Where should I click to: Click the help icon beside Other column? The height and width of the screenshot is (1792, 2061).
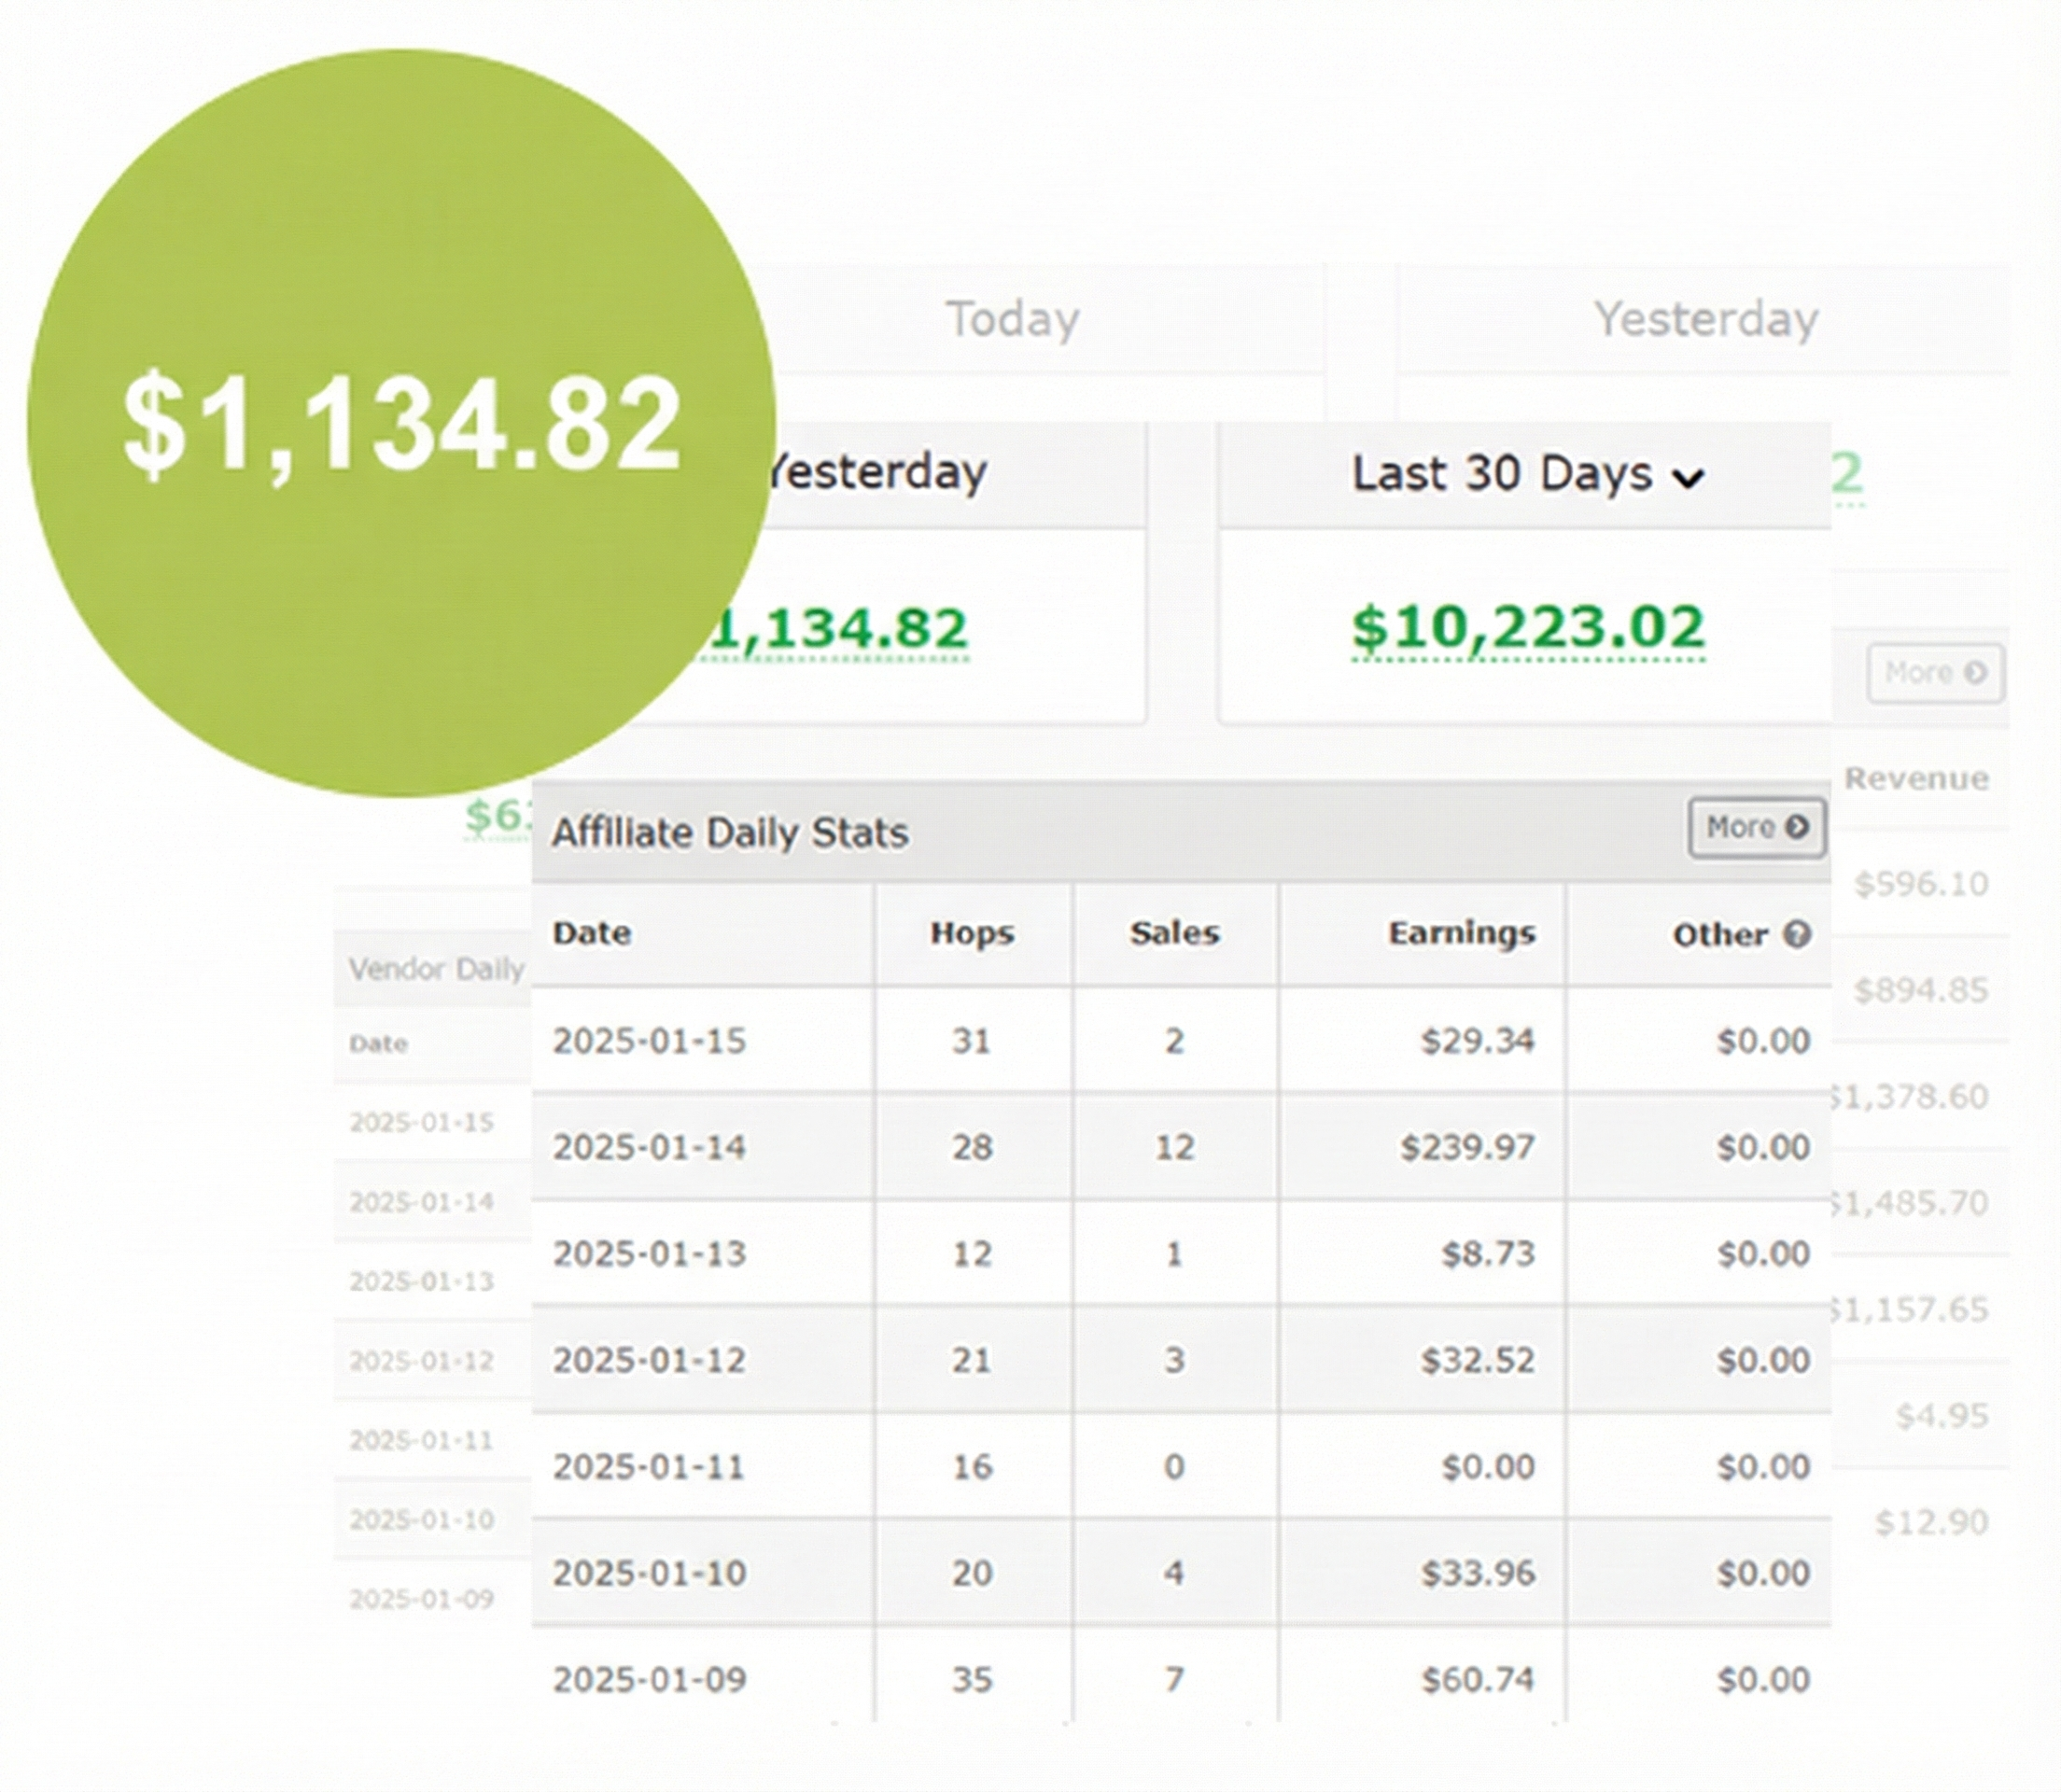click(x=1797, y=935)
